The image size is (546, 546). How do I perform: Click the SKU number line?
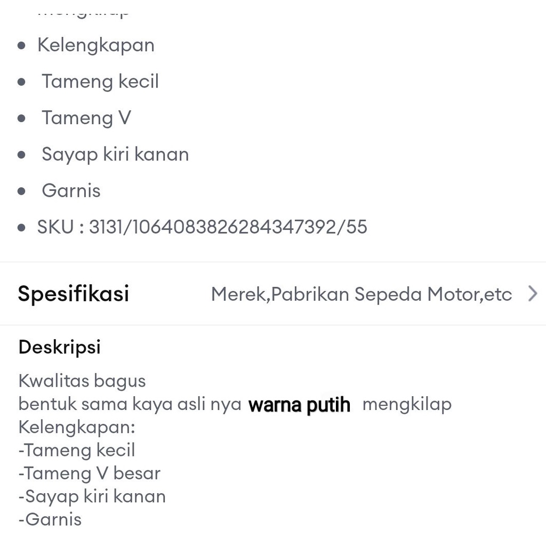point(202,227)
